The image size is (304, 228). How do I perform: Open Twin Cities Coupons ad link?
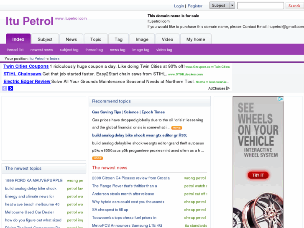[x=26, y=67]
